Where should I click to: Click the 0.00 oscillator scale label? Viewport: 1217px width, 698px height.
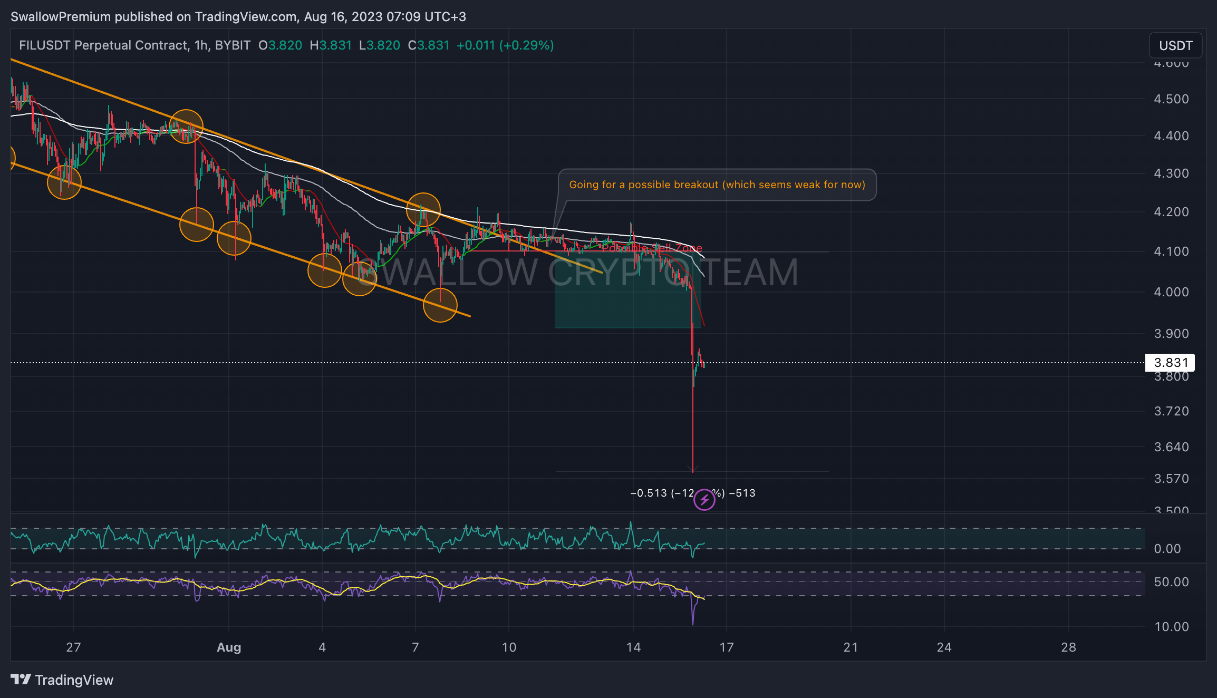coord(1167,549)
